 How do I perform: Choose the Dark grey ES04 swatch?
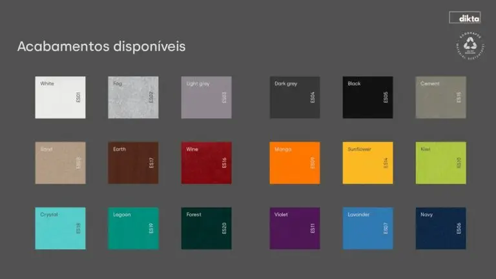(x=294, y=98)
